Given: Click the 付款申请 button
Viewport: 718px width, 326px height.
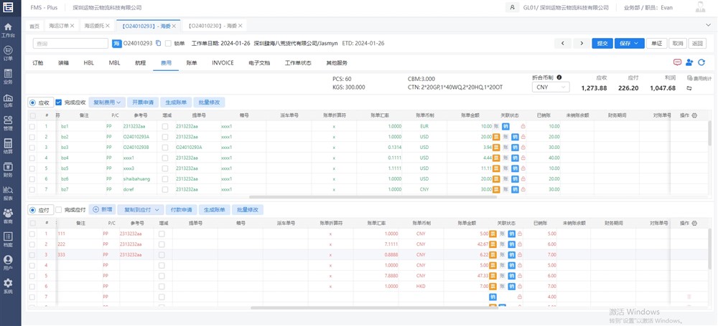Looking at the screenshot, I should [181, 210].
